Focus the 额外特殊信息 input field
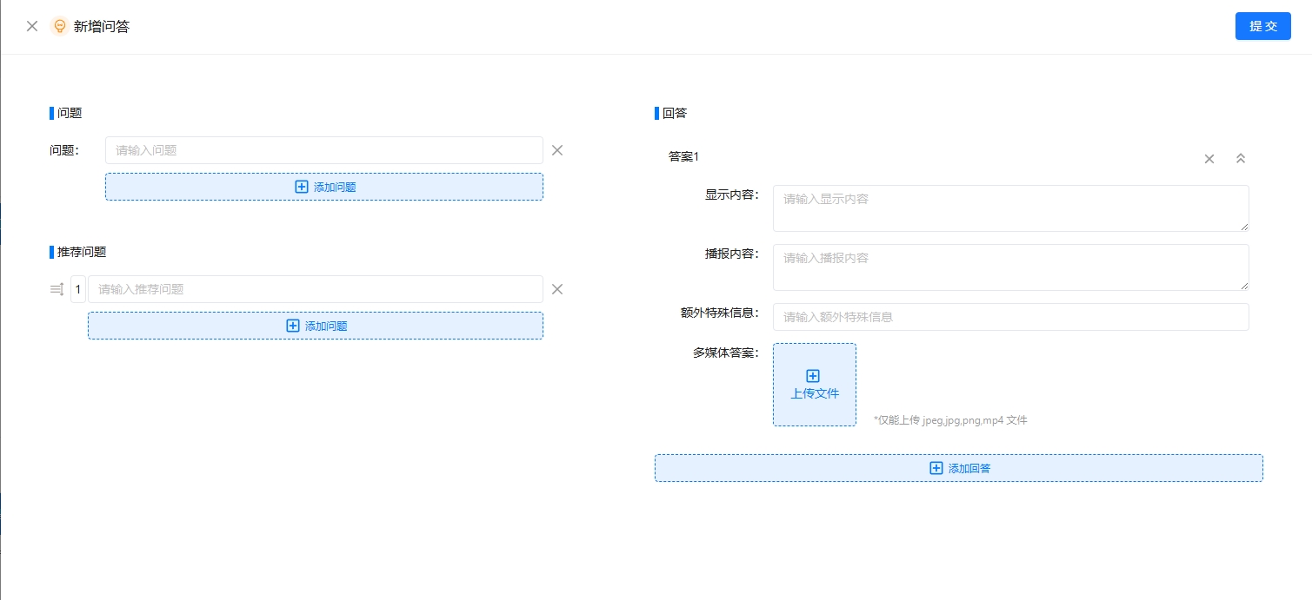1312x600 pixels. pos(1010,317)
